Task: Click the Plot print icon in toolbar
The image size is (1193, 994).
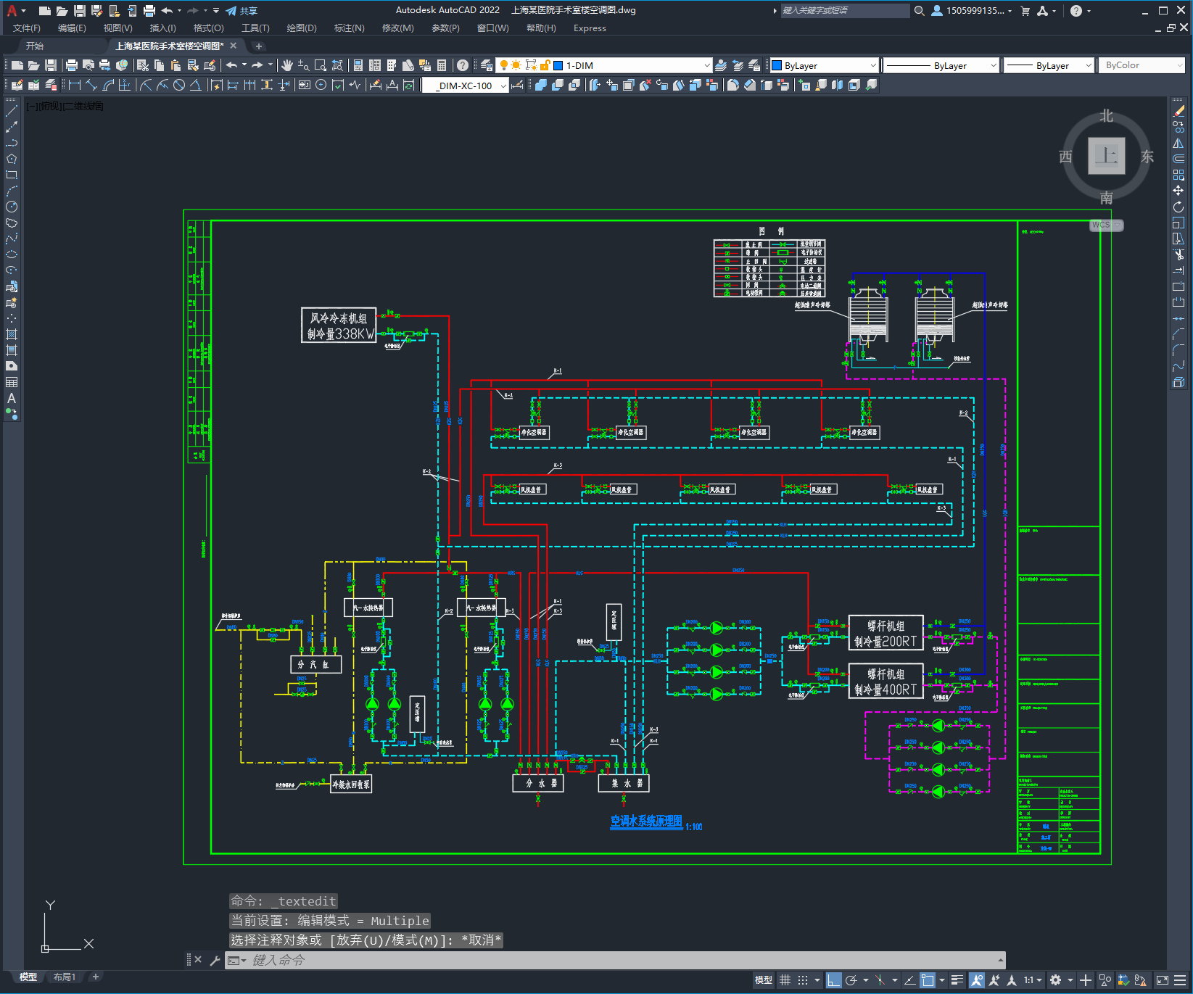Action: tap(72, 65)
